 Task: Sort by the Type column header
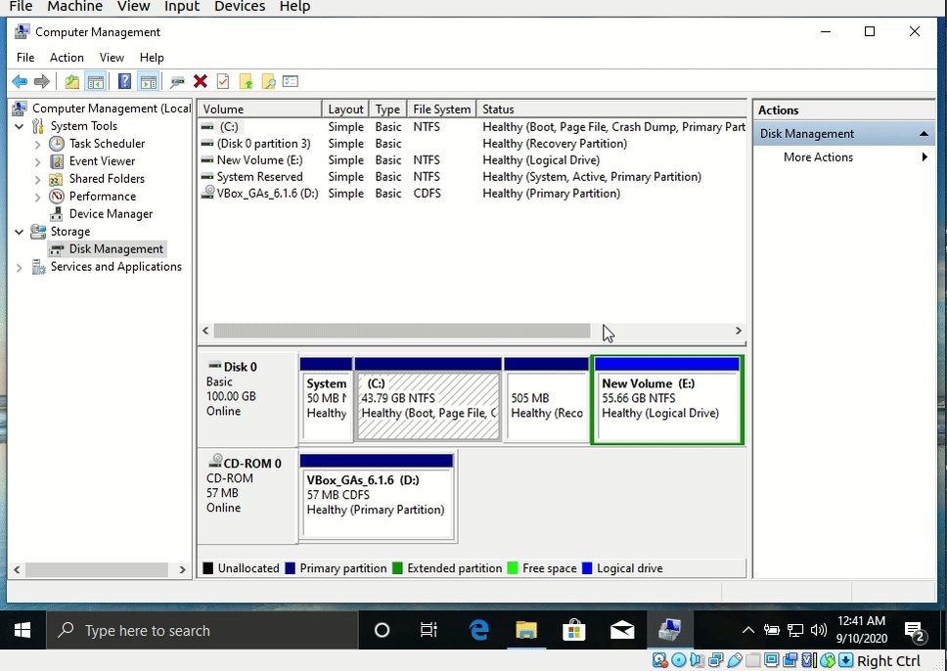click(x=387, y=110)
